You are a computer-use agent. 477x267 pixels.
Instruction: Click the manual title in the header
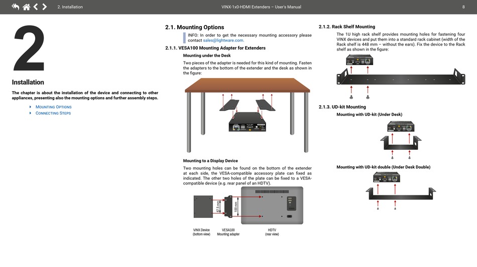click(x=261, y=7)
